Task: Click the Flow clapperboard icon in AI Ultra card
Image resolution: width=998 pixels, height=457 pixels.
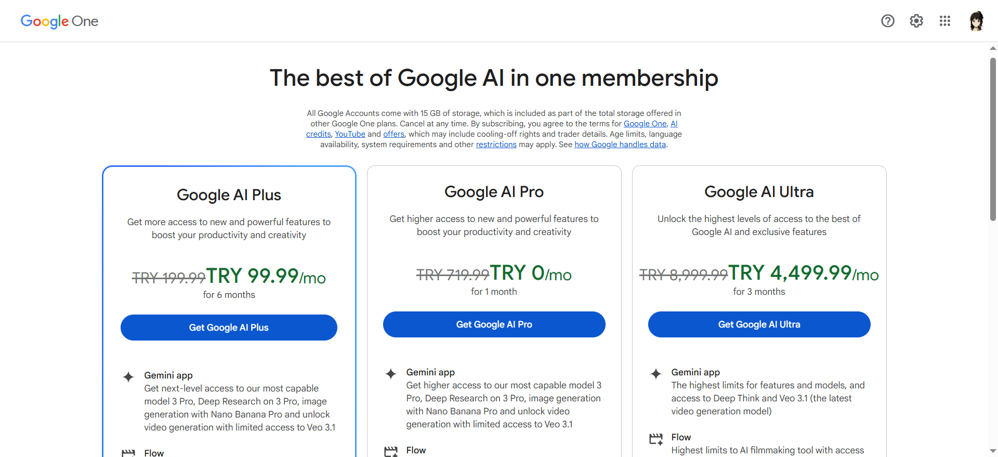Action: click(656, 439)
